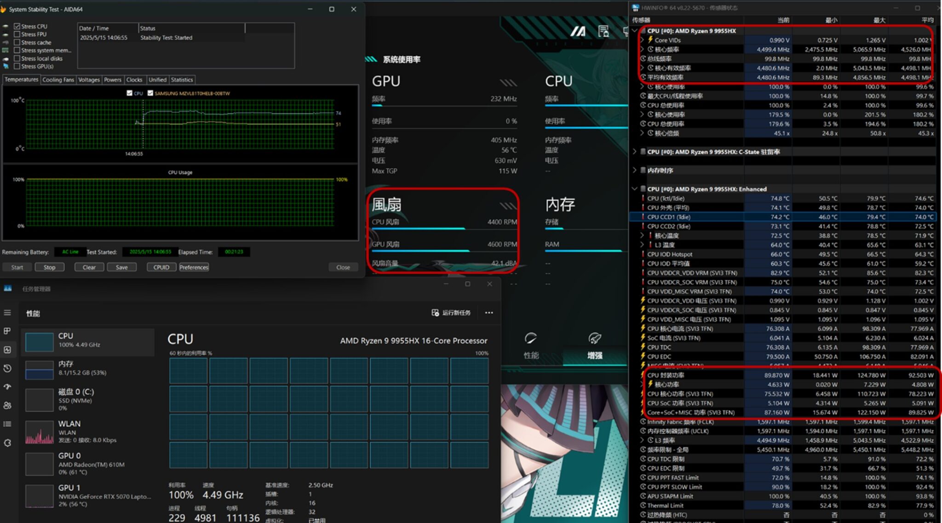Open Clocks tab

coord(134,80)
